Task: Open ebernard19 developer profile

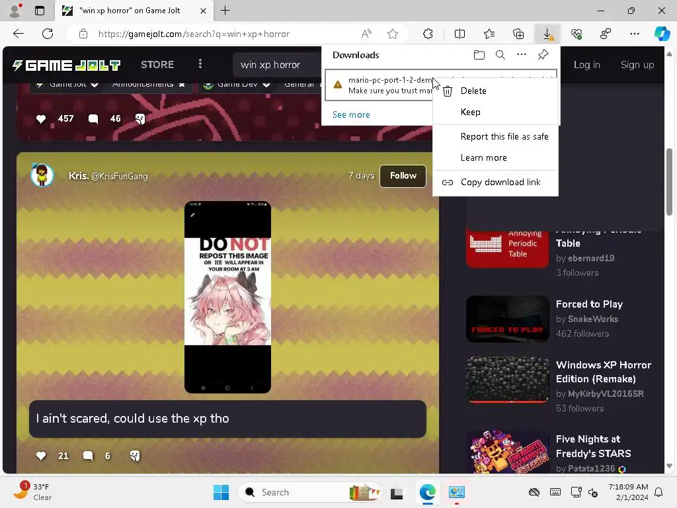Action: (591, 259)
